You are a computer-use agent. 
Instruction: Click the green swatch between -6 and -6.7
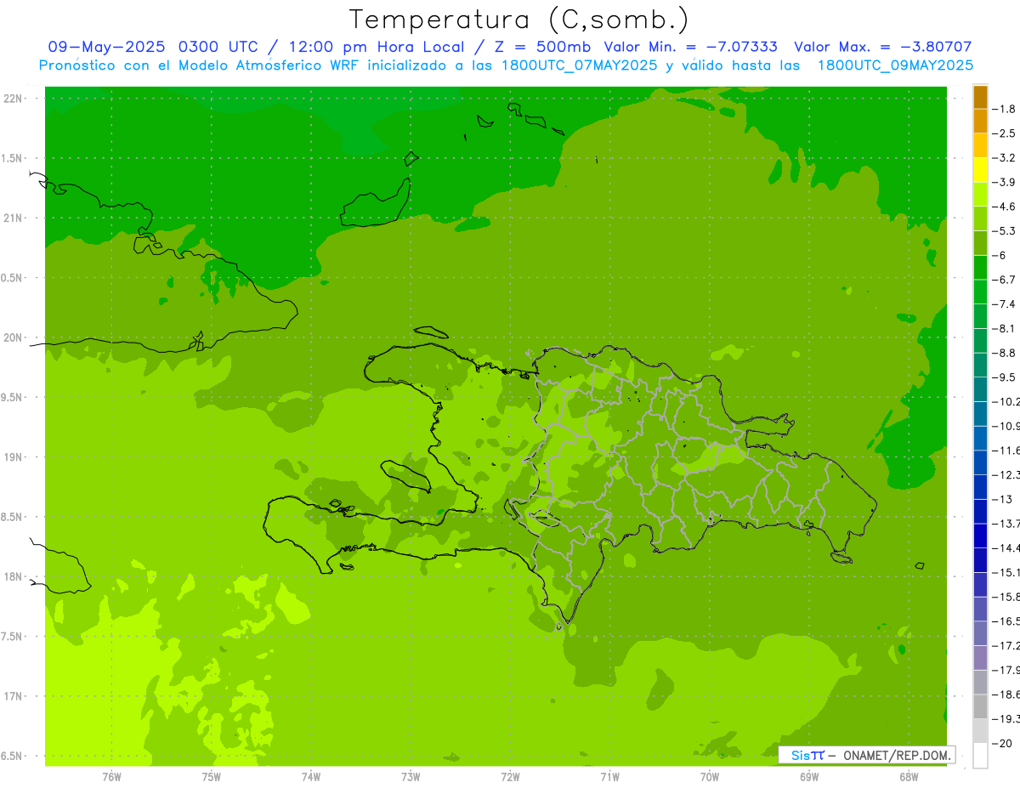click(980, 268)
